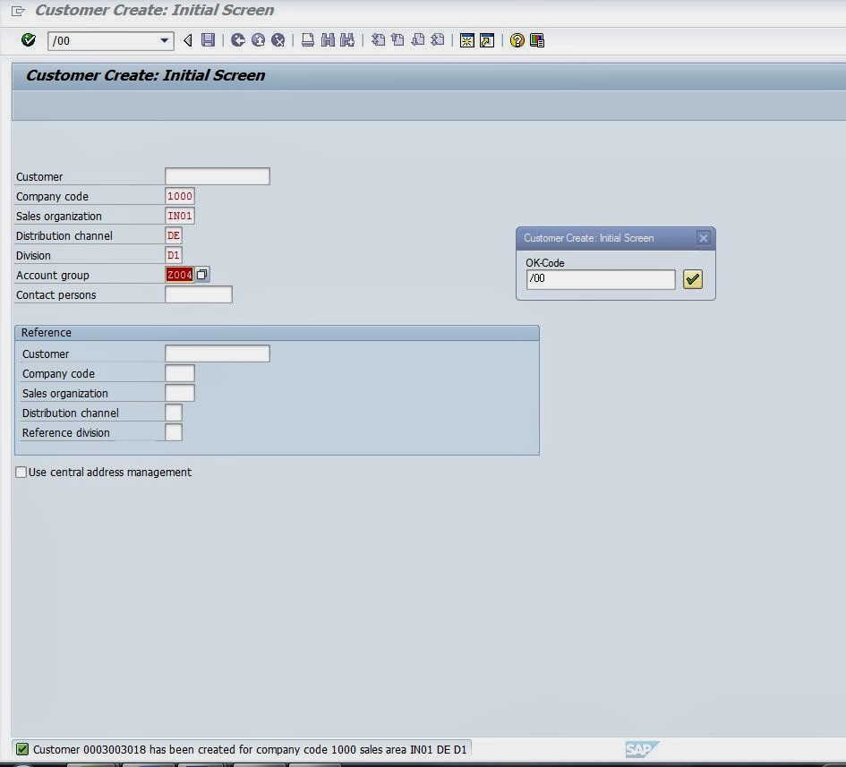
Task: Click the Create New Session icon
Action: click(x=466, y=40)
